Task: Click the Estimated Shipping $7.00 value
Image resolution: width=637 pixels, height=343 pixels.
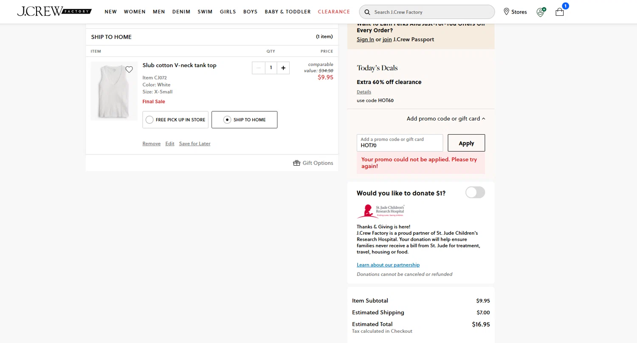Action: coord(483,312)
